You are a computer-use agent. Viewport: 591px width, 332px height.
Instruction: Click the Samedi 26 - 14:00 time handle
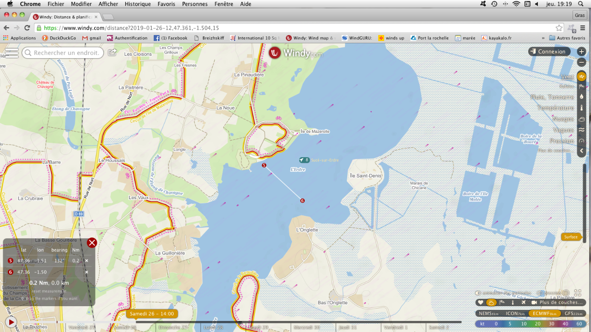tap(152, 314)
